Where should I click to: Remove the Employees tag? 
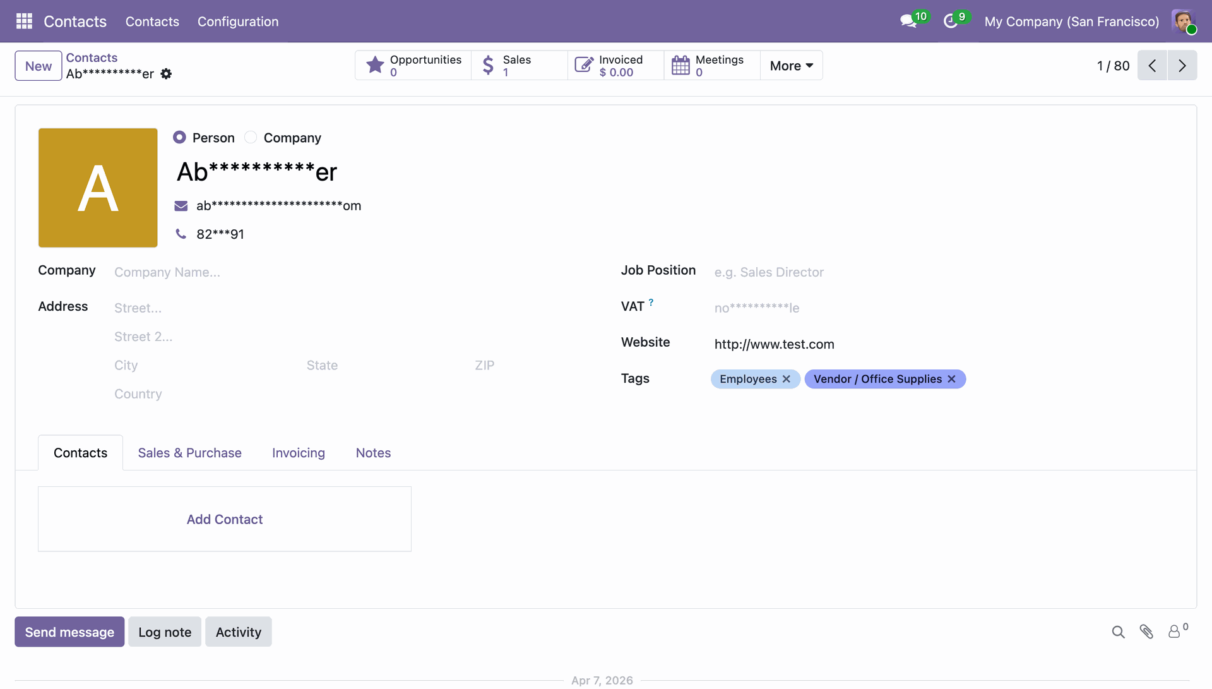[x=787, y=379]
